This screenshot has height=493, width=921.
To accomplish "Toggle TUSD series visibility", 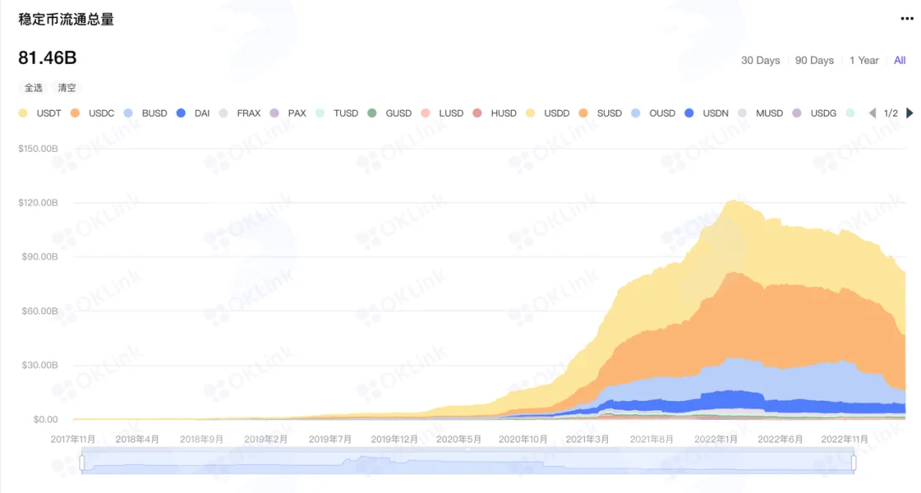I will pyautogui.click(x=337, y=113).
